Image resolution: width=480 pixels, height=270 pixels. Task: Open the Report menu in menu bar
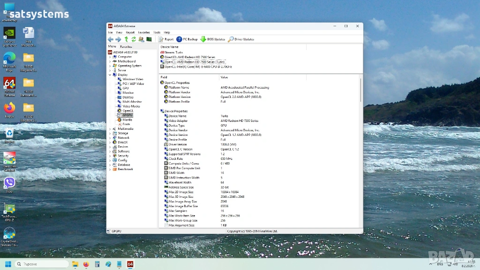click(130, 32)
